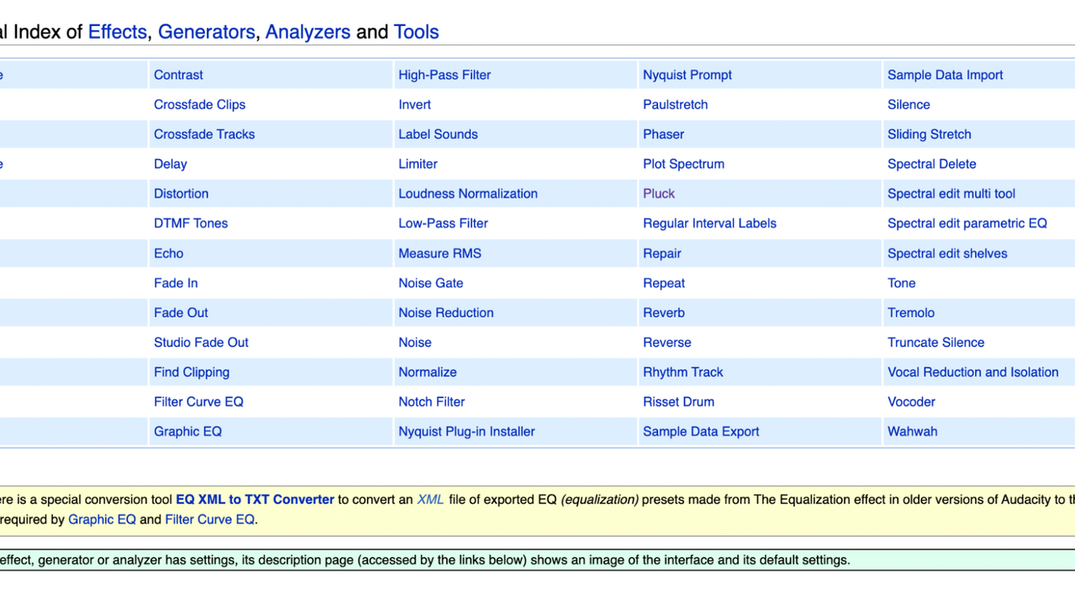1075x605 pixels.
Task: Open the Spectral edit parametric EQ link
Action: tap(967, 224)
